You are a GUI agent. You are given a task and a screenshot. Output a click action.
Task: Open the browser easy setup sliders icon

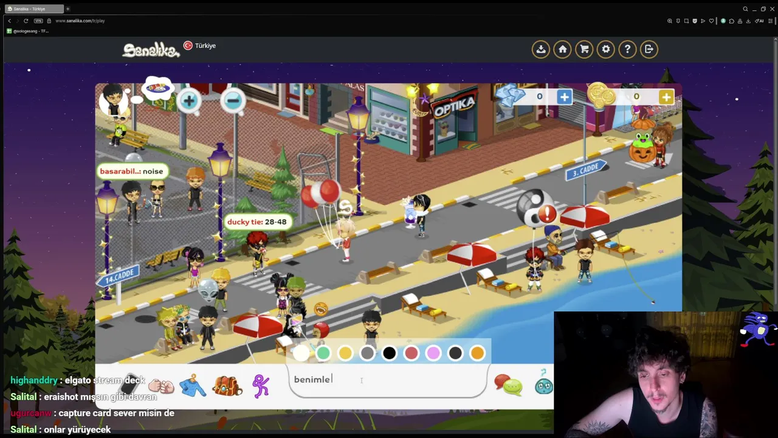pyautogui.click(x=772, y=21)
